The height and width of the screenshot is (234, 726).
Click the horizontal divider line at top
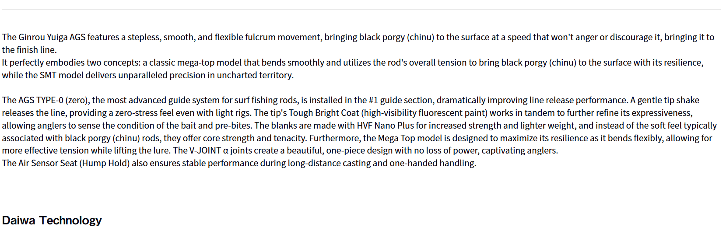click(362, 9)
